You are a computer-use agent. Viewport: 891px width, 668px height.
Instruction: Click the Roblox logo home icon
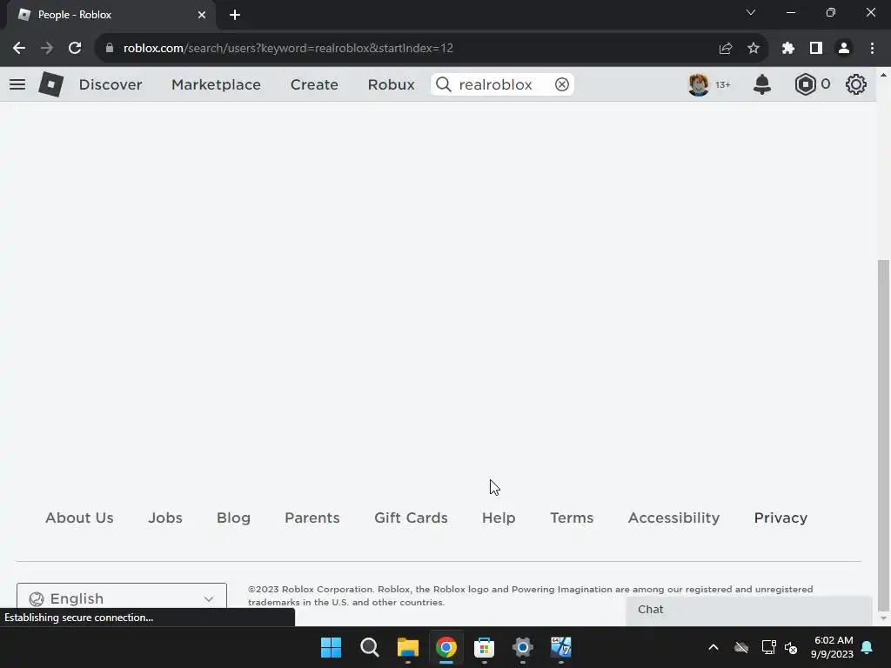coord(50,84)
